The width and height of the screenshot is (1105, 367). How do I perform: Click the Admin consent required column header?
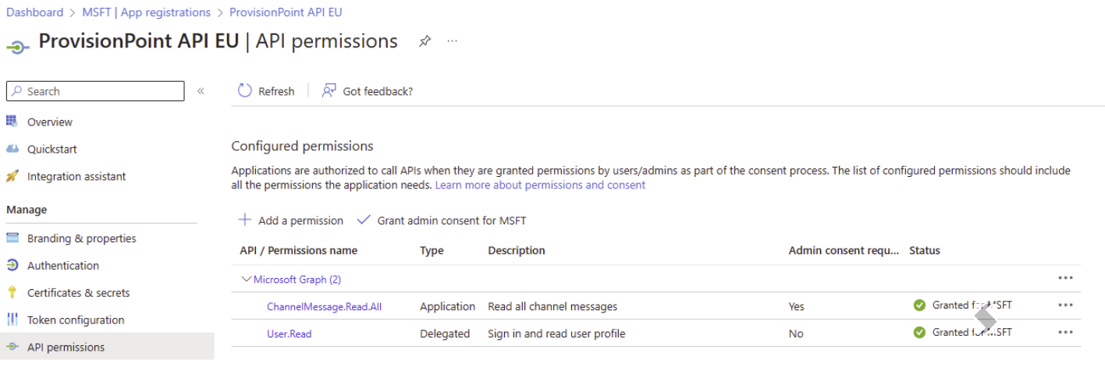[x=844, y=250]
